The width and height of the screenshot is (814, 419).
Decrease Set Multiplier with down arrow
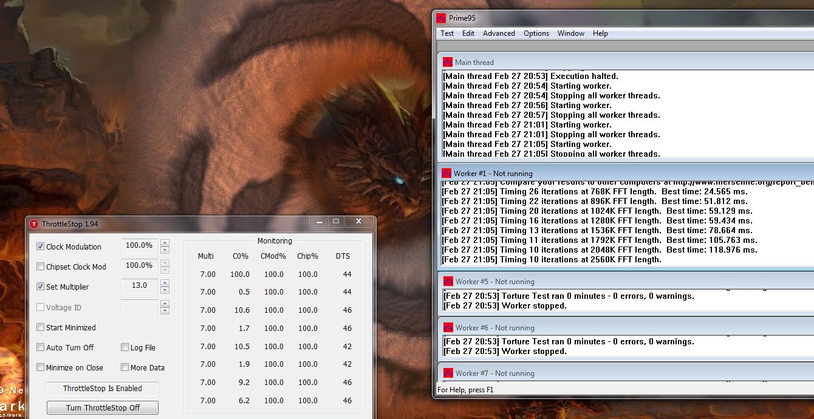tap(165, 290)
